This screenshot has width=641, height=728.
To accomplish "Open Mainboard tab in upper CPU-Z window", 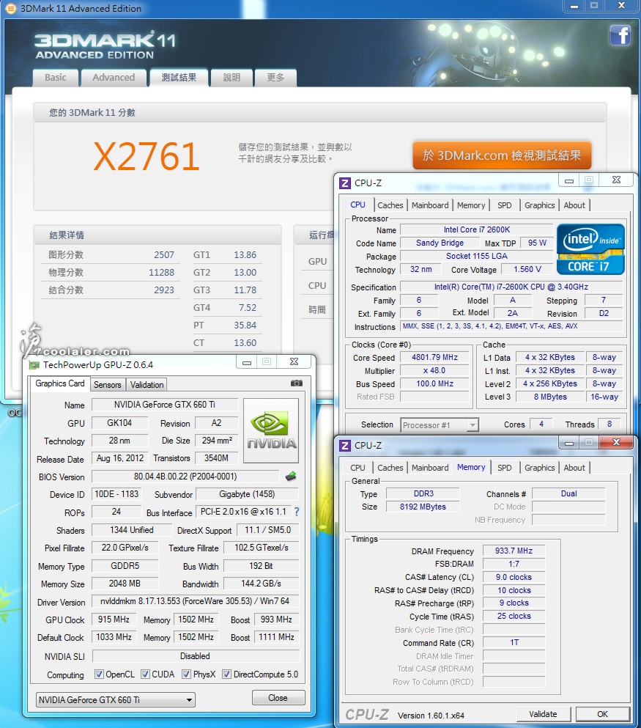I will pos(430,205).
